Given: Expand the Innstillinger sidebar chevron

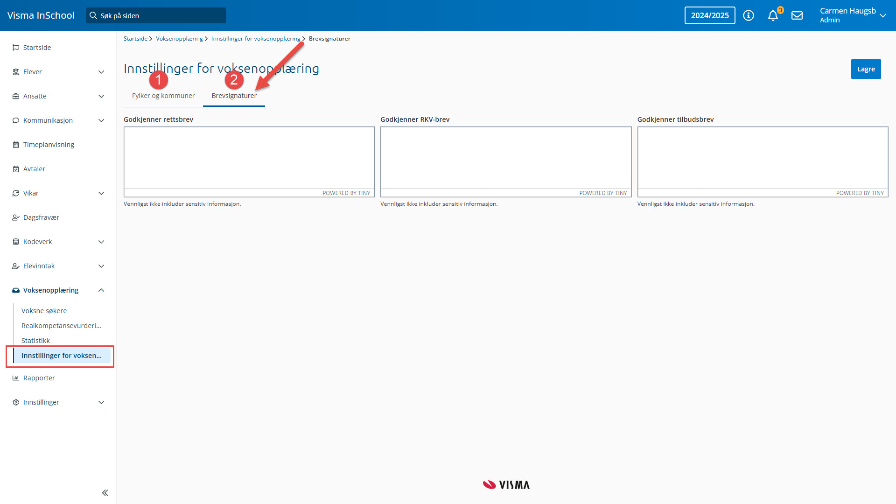Looking at the screenshot, I should click(101, 402).
